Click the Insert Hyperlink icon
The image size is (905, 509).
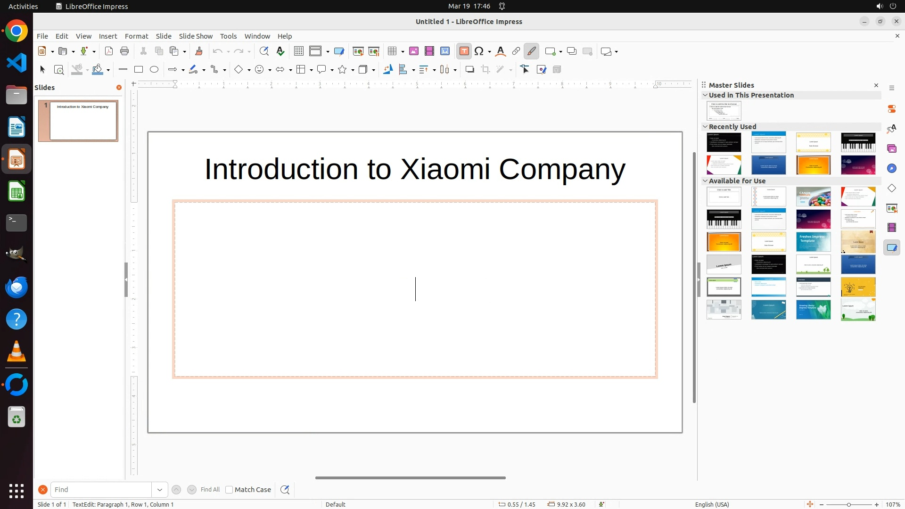(x=516, y=51)
